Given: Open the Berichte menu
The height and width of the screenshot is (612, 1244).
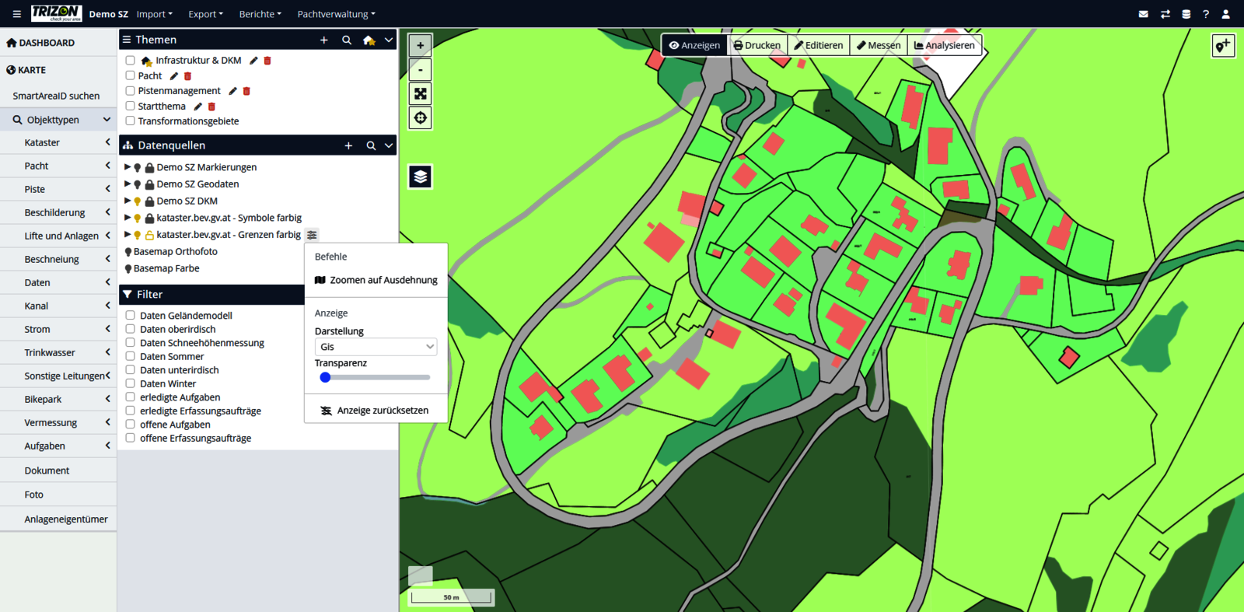Looking at the screenshot, I should tap(260, 14).
